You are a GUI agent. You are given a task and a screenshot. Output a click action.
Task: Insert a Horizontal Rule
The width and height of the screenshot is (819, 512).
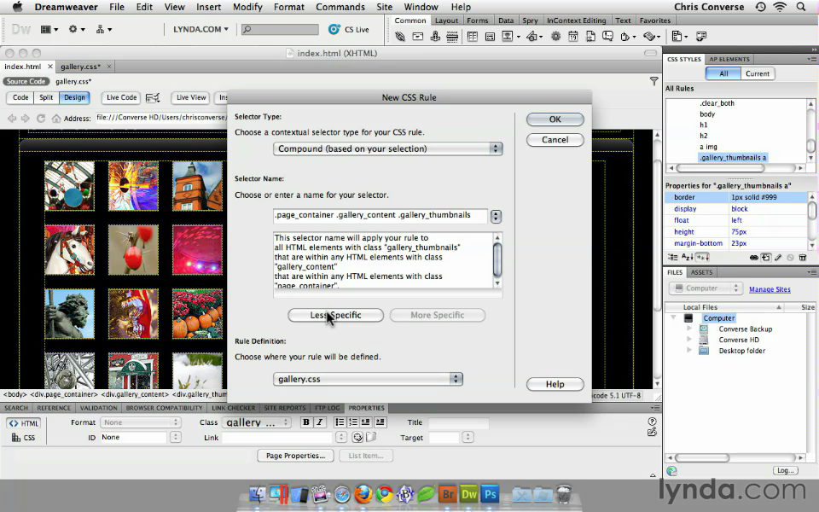tap(452, 37)
